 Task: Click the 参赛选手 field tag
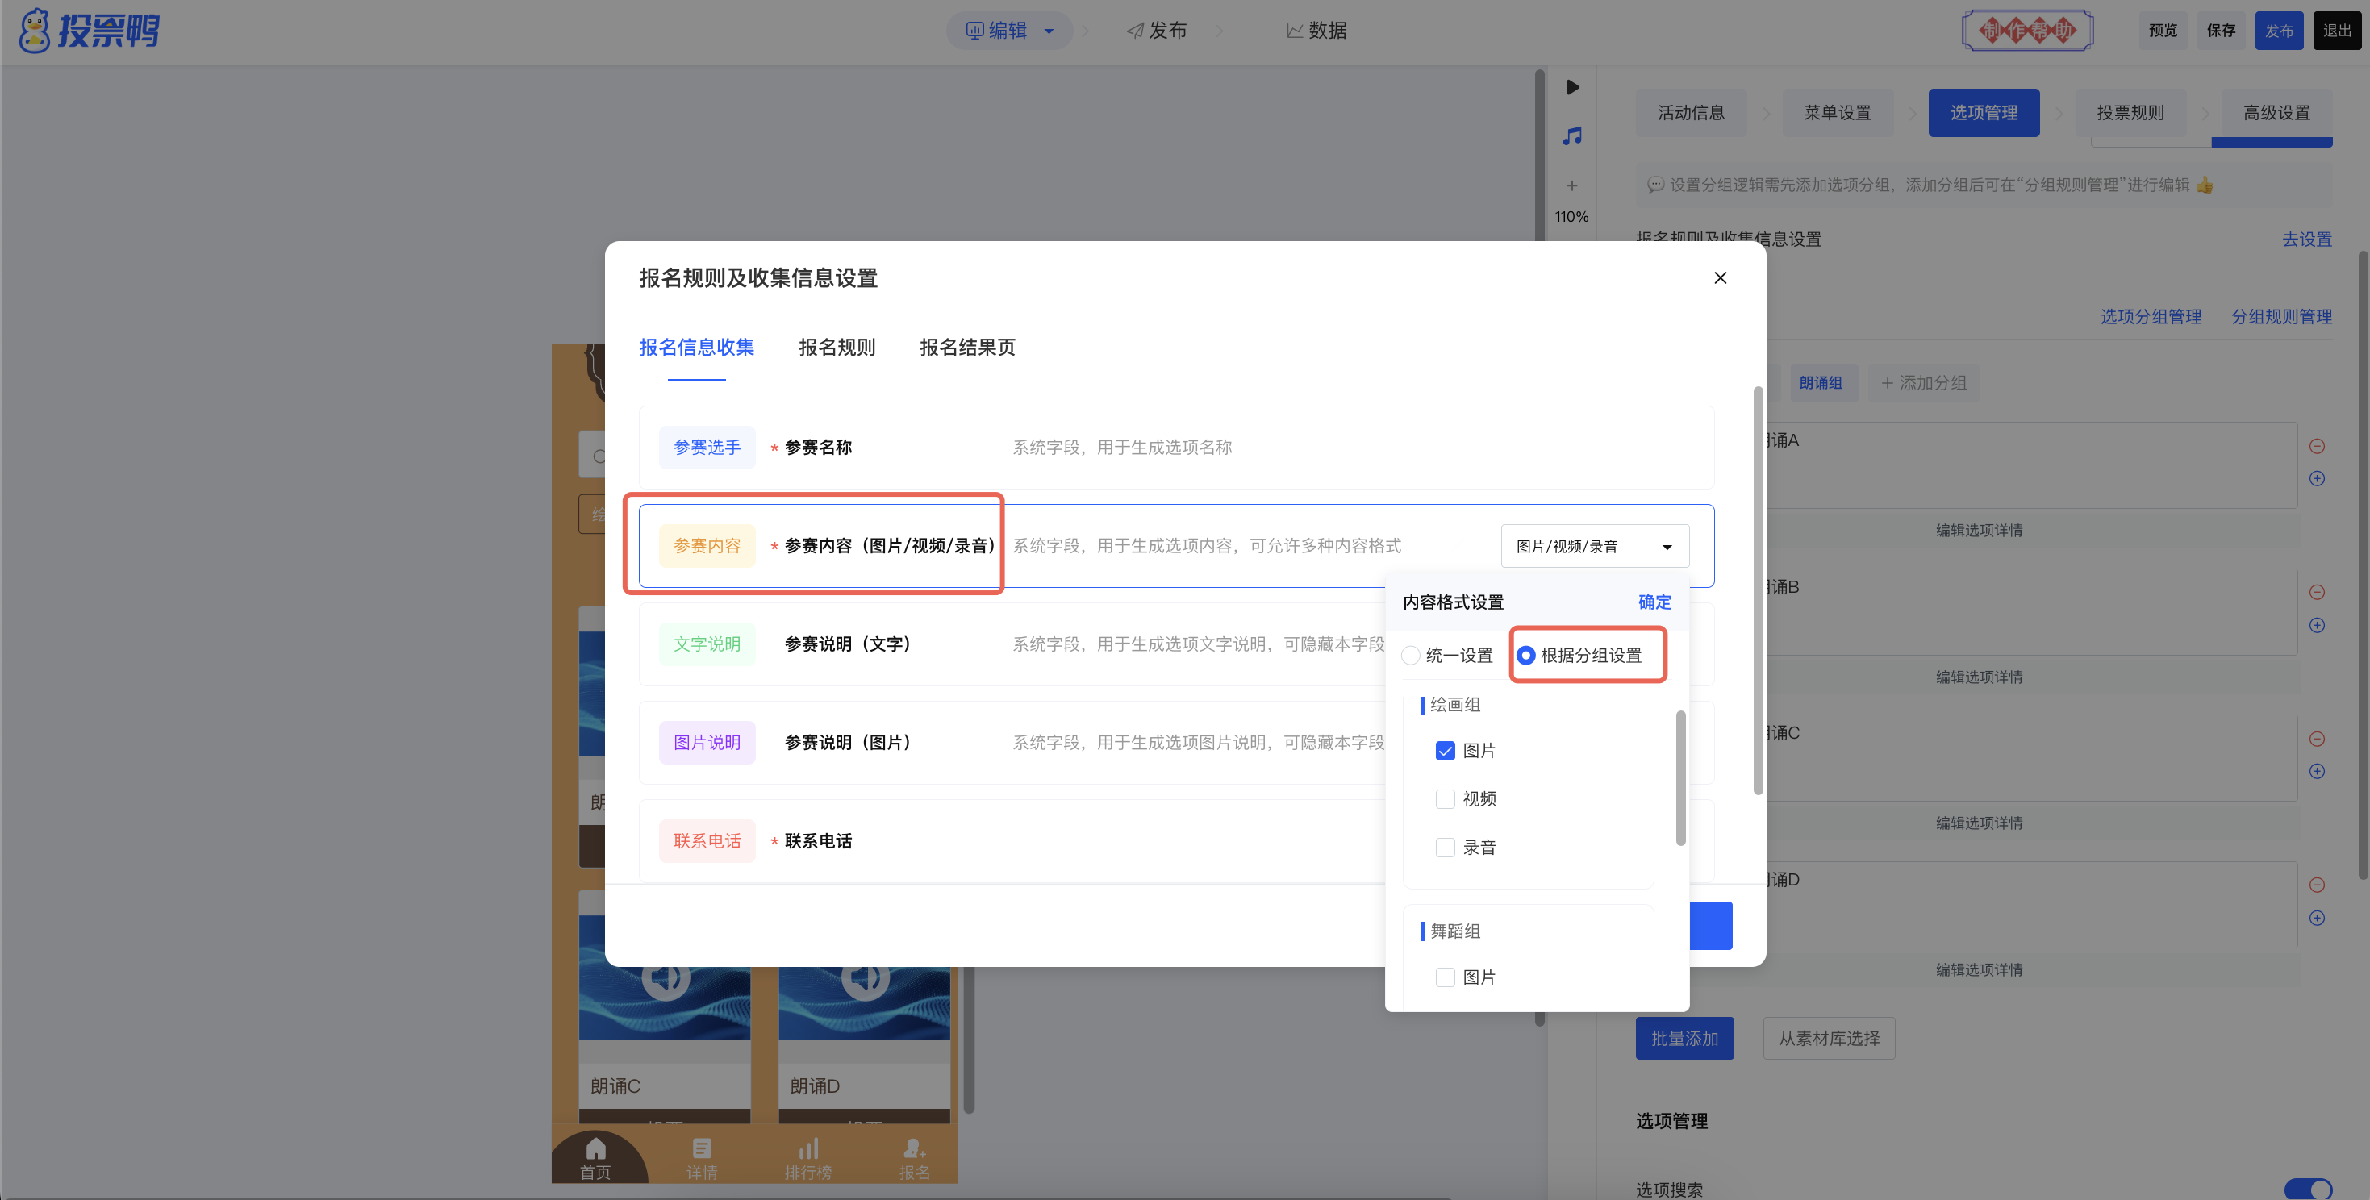707,448
